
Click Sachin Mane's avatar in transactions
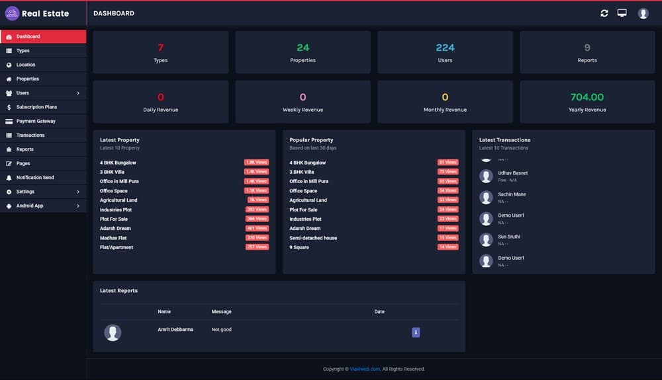[486, 198]
